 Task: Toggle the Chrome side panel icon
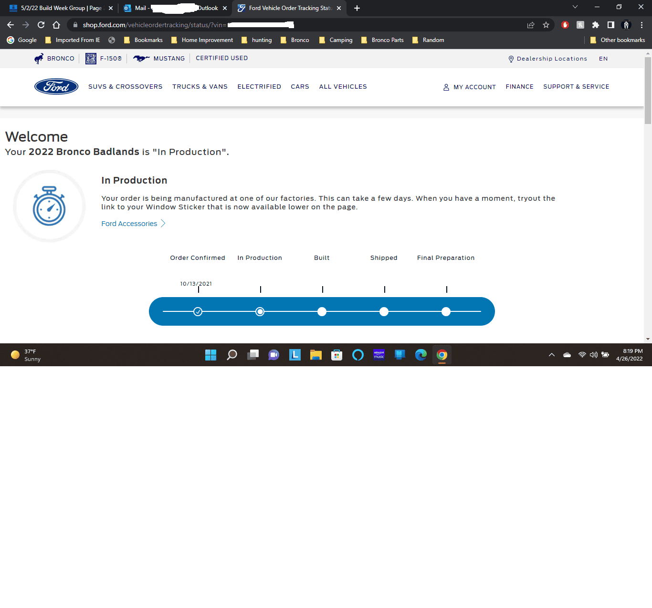click(611, 25)
